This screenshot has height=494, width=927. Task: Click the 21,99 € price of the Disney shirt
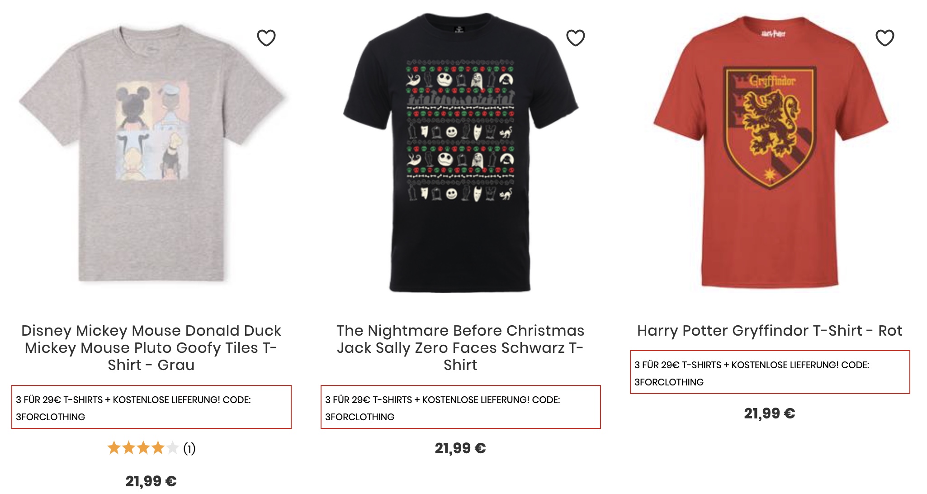(x=151, y=481)
